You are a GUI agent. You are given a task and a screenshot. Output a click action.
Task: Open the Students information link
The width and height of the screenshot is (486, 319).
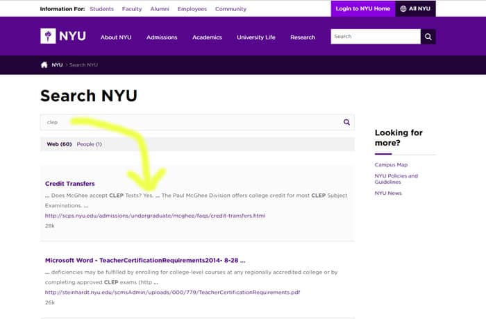[101, 9]
